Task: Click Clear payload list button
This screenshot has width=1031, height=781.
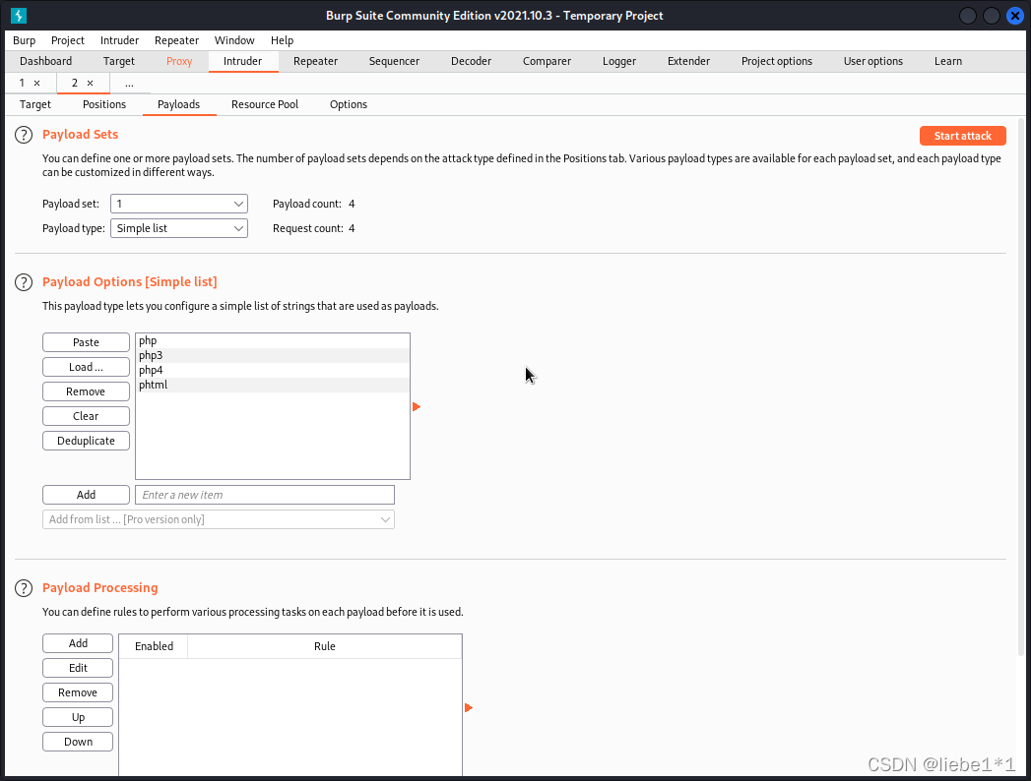Action: 86,416
